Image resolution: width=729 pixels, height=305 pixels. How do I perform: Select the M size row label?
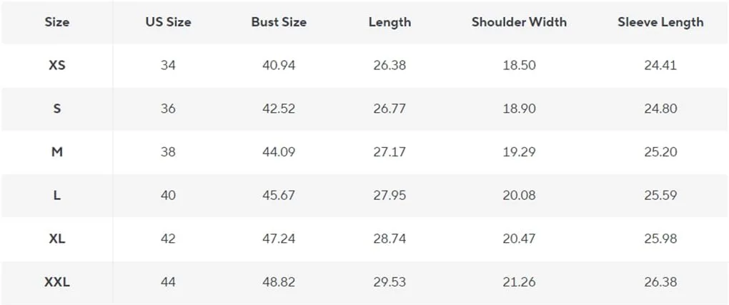[x=57, y=152]
